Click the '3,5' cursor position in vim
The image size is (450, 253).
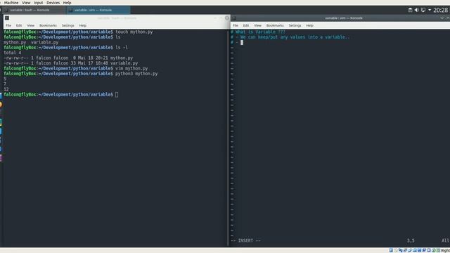click(x=411, y=240)
